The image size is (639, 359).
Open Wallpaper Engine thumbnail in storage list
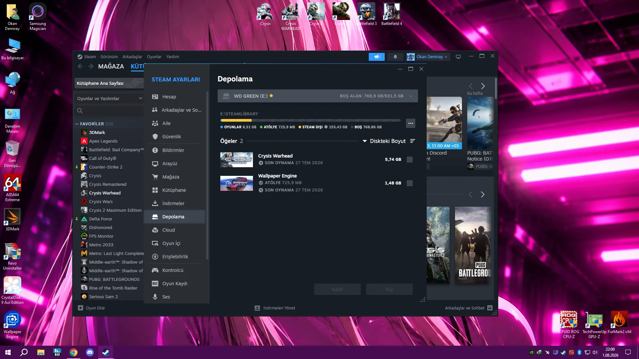click(237, 183)
